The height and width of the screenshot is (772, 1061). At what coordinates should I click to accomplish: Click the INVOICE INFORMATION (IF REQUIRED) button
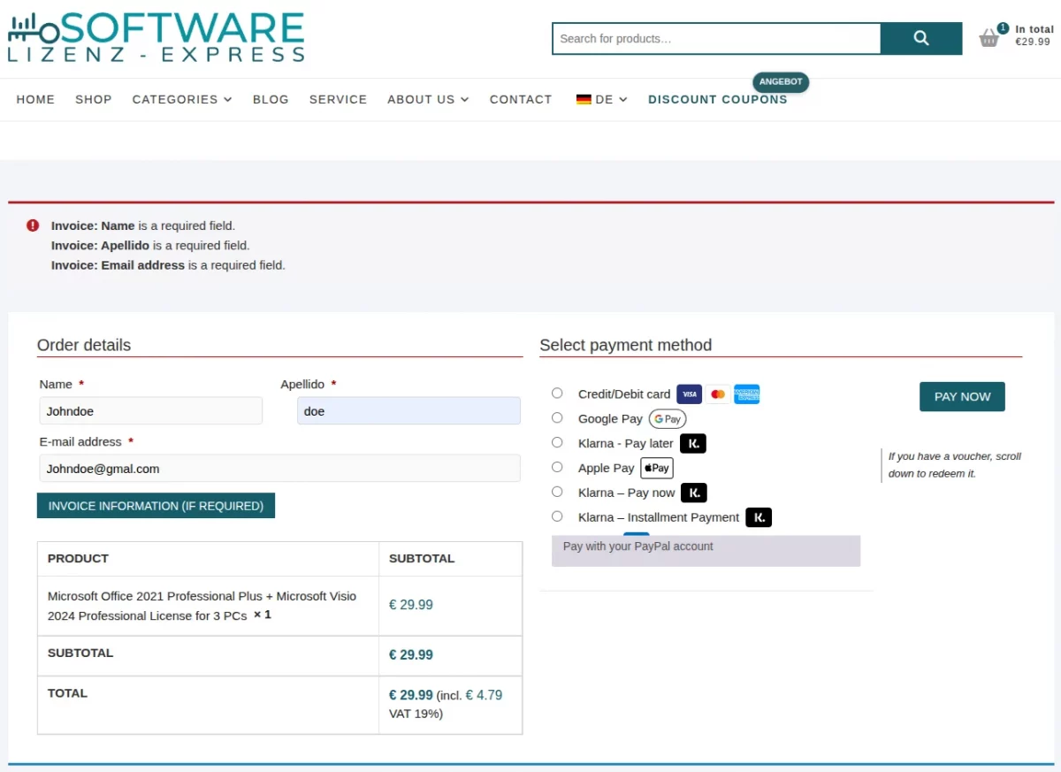(x=156, y=505)
